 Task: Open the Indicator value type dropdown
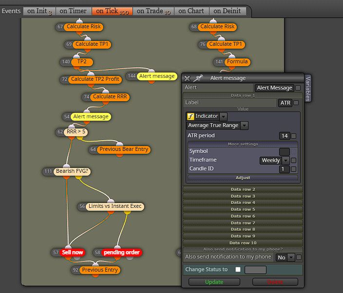[x=223, y=116]
